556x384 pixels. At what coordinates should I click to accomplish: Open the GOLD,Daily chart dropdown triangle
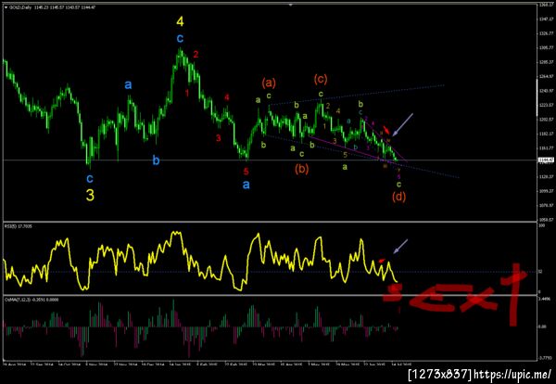pos(6,7)
